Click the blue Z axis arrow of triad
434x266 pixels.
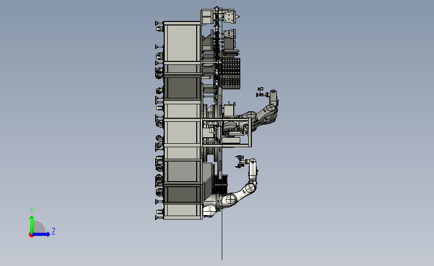pos(42,234)
